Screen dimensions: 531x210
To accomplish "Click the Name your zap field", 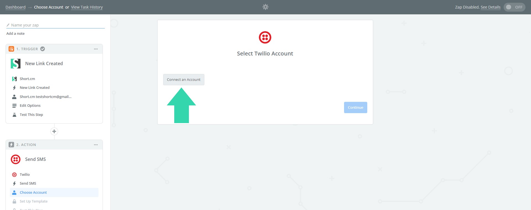I will (x=55, y=25).
